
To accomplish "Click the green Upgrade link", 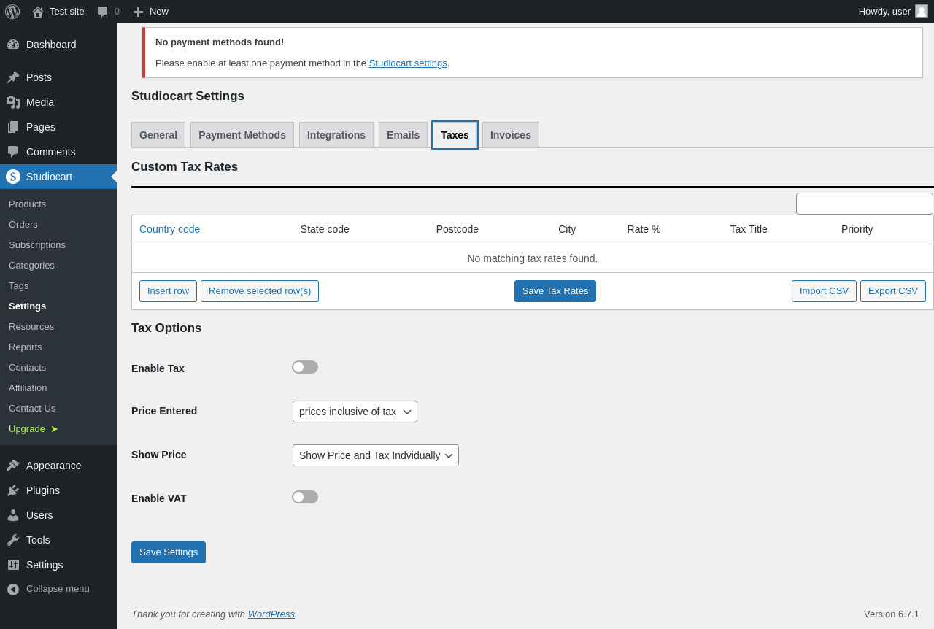I will click(x=34, y=429).
